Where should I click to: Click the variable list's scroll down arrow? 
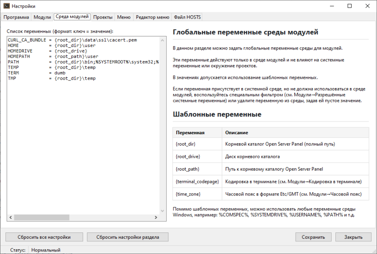click(162, 211)
